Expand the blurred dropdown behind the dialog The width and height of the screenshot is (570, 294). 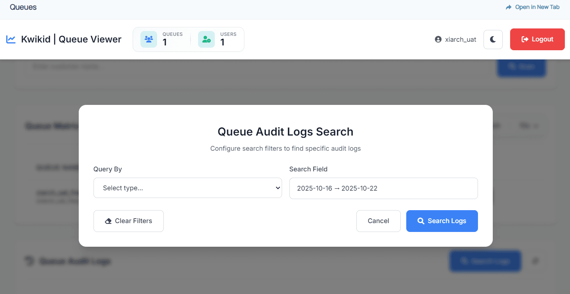pos(529,126)
